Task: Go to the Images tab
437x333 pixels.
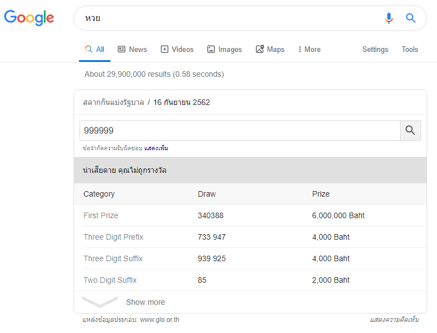Action: click(x=224, y=49)
